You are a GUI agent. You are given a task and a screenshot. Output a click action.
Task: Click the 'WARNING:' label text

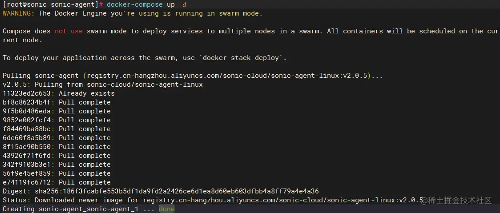[19, 13]
